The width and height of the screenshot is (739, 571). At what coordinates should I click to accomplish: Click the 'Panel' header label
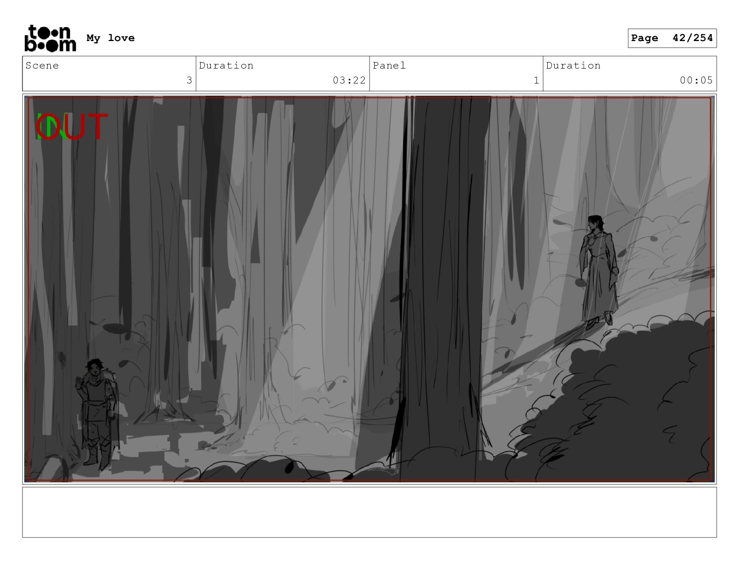[x=389, y=65]
